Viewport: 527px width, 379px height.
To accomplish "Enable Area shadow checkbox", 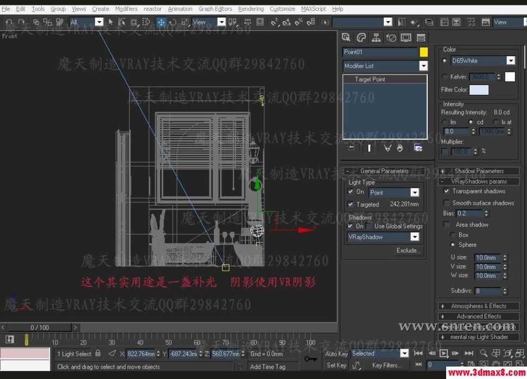I will 447,224.
